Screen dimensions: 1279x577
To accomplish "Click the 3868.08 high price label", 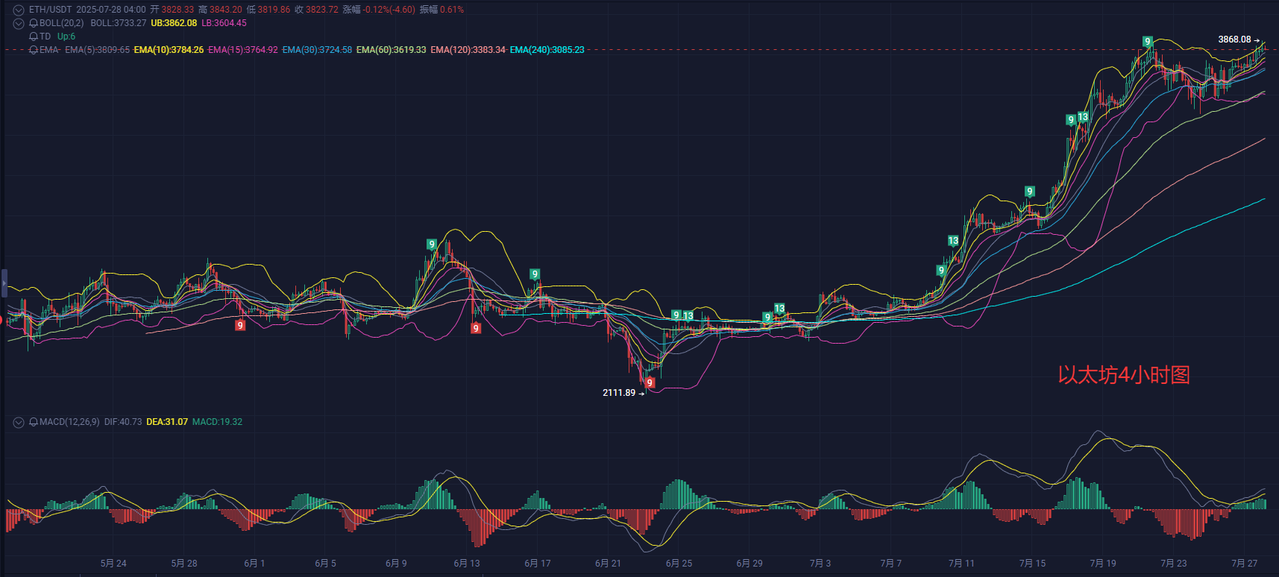I will coord(1234,40).
